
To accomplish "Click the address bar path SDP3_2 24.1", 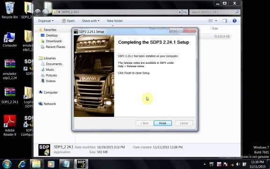I will 71,12.
